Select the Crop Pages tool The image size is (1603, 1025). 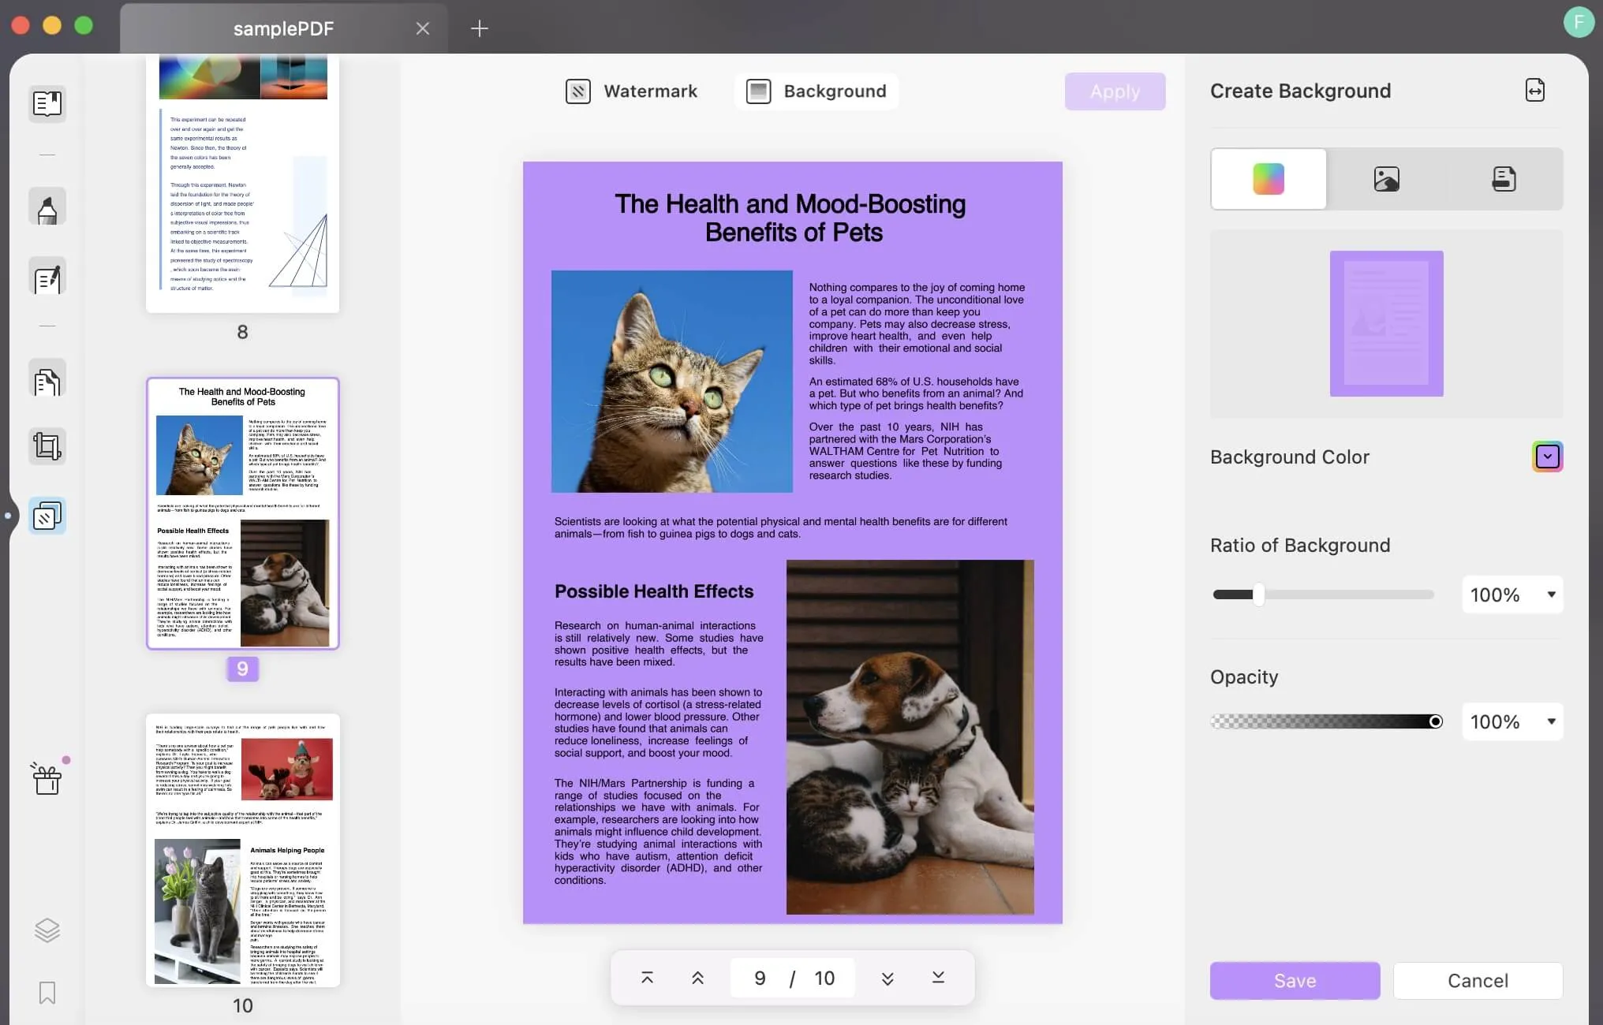pos(47,447)
